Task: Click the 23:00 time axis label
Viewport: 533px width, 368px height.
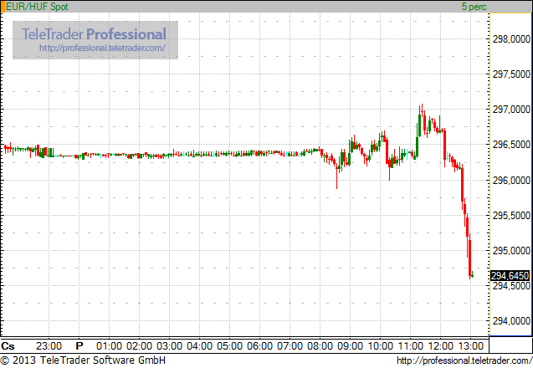Action: [49, 346]
